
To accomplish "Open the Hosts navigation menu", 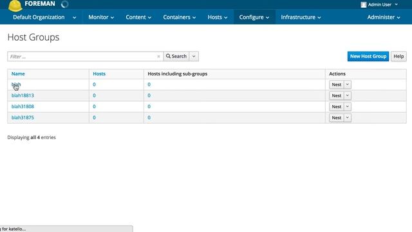I will [218, 17].
